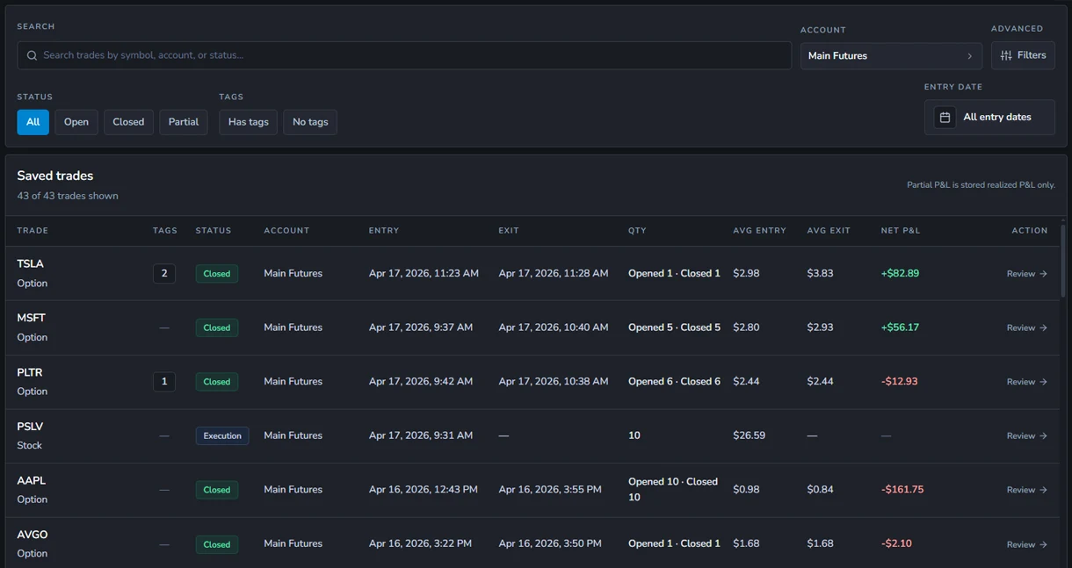Open Review for the AVGO trade

[1027, 544]
